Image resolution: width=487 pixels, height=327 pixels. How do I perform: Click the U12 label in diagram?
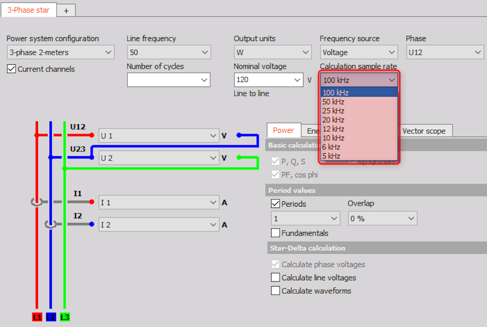click(x=78, y=127)
